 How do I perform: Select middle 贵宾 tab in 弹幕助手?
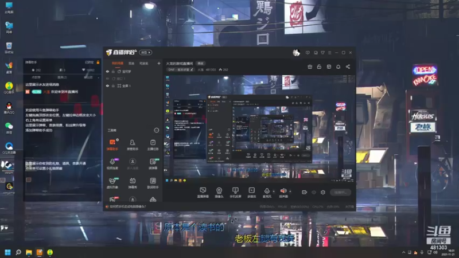[x=62, y=77]
